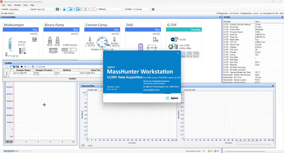The width and height of the screenshot is (284, 153).
Task: Click the open worklist icon in Worklist pane
Action: pyautogui.click(x=11, y=67)
